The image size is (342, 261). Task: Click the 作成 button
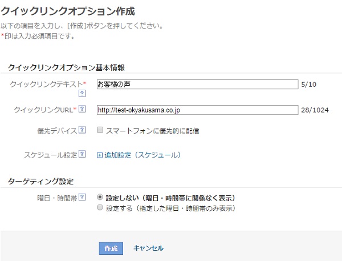111,248
